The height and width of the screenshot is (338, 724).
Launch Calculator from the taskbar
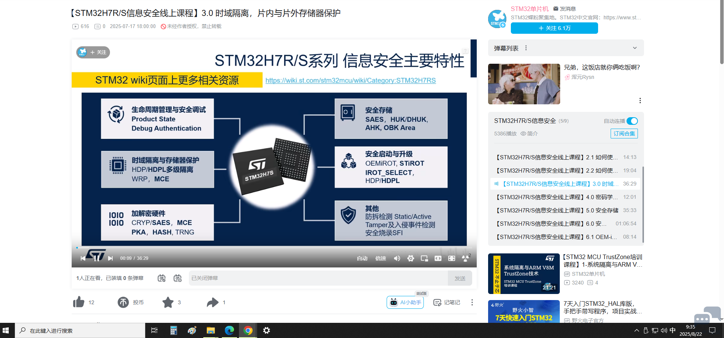(x=173, y=330)
